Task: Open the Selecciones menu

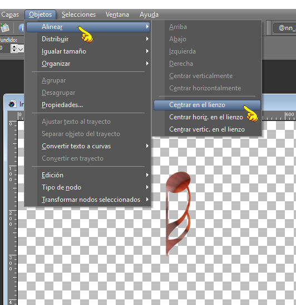Action: tap(78, 14)
